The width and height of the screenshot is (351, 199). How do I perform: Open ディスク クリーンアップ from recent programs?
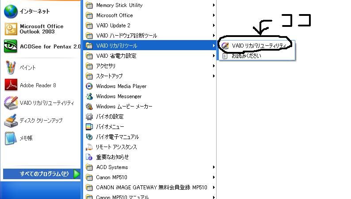[x=41, y=121]
